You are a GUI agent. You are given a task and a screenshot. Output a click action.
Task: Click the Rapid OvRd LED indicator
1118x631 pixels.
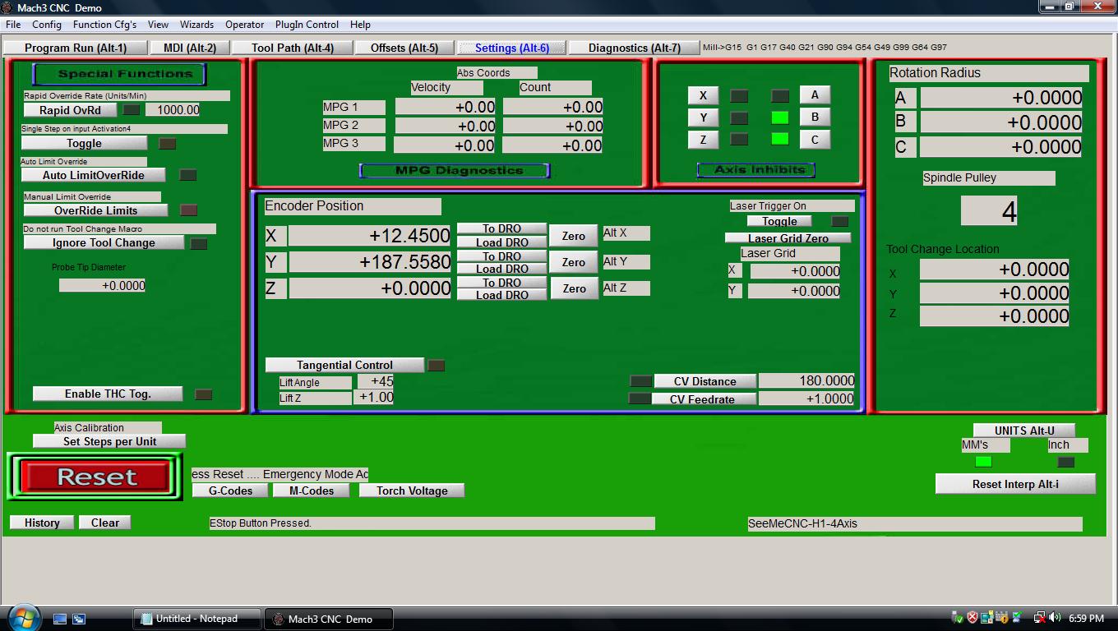132,110
